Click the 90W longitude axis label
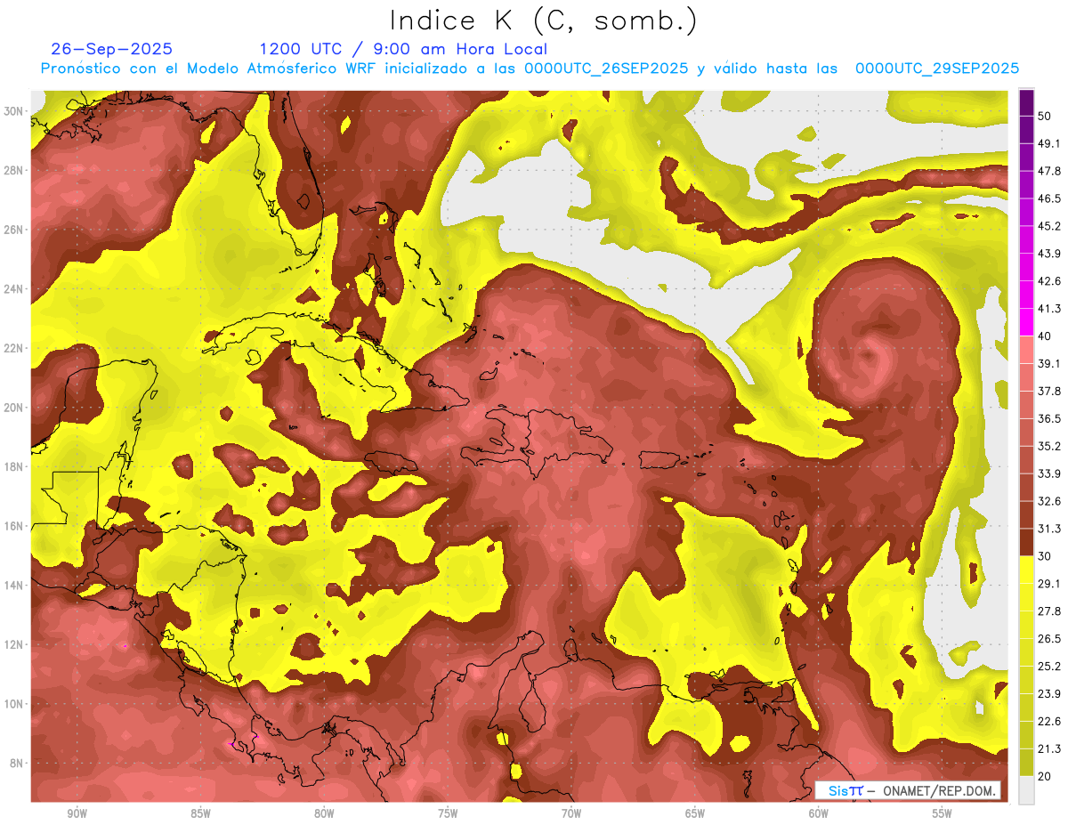This screenshot has height=825, width=1068. 77,813
